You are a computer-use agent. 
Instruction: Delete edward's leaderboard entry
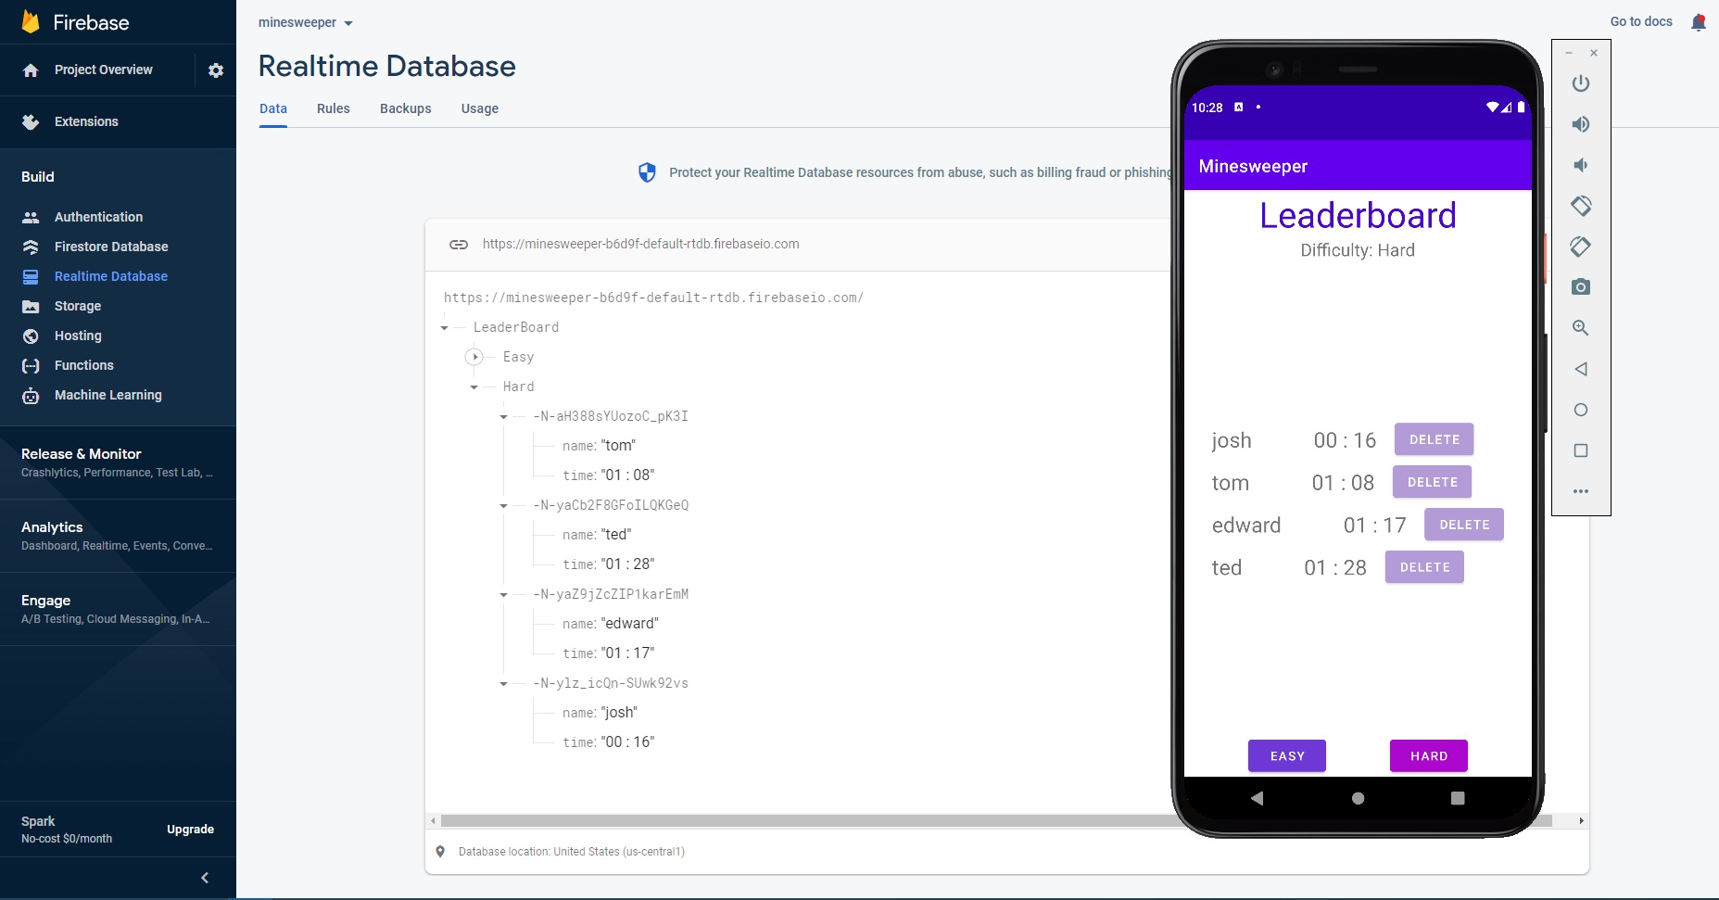point(1464,525)
